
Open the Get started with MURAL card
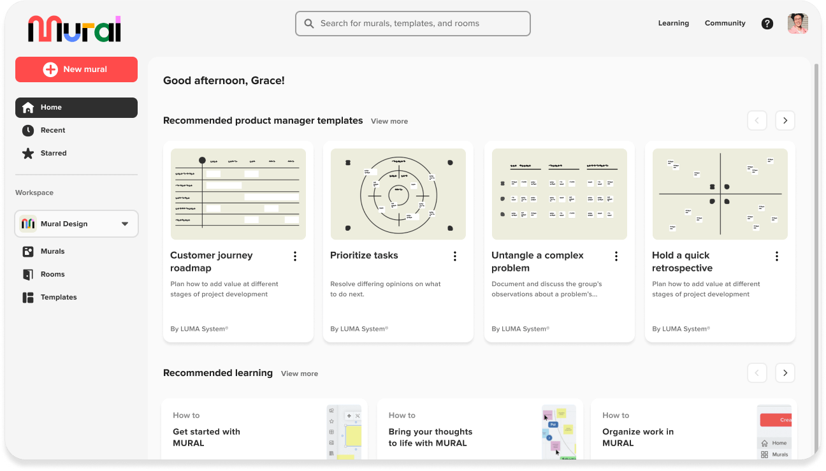pyautogui.click(x=264, y=430)
